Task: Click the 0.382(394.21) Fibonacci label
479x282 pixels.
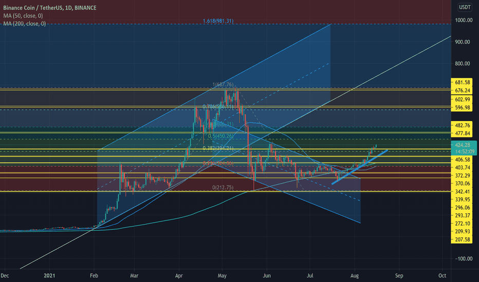Action: (x=218, y=148)
